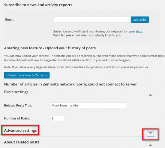The image size is (165, 148).
Task: Click the Number of Posts field
Action: (x=57, y=118)
